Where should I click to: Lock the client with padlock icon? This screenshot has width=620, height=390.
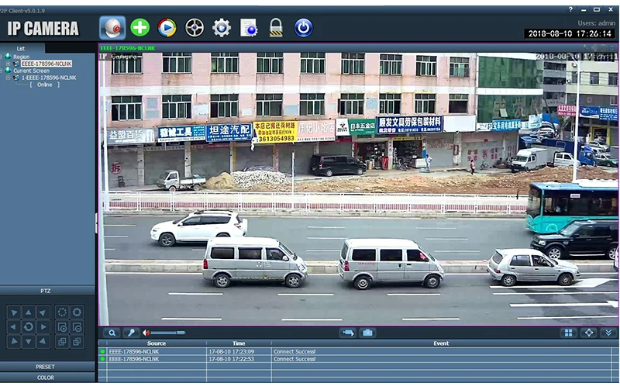(x=276, y=28)
